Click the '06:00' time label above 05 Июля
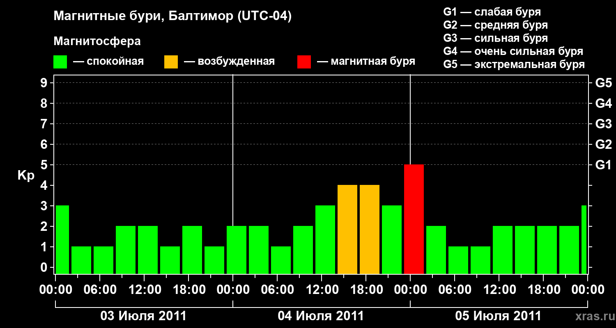This screenshot has height=328, width=616. [455, 289]
